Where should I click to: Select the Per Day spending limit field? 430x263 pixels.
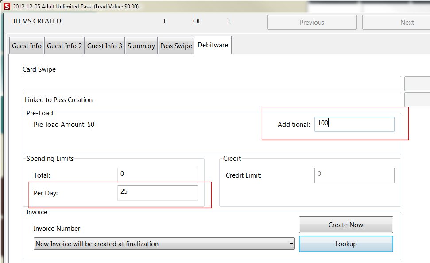point(157,192)
